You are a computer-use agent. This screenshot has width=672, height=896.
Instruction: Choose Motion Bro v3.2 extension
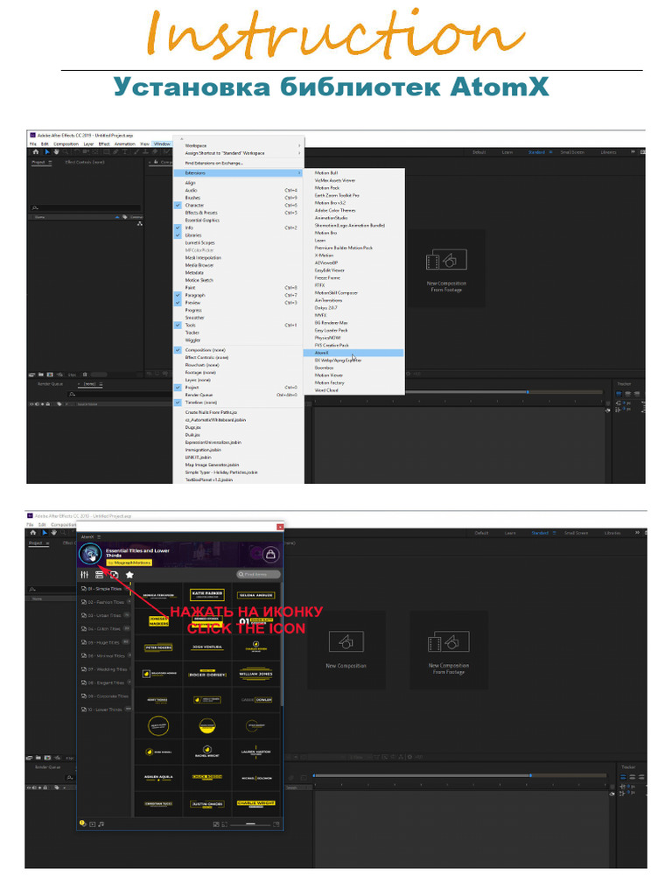pos(353,203)
